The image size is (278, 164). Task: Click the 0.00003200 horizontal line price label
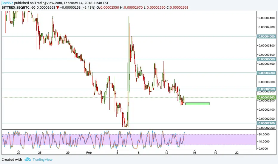(266, 73)
